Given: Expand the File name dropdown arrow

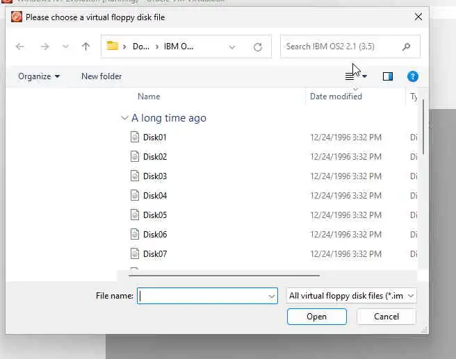Looking at the screenshot, I should (272, 297).
